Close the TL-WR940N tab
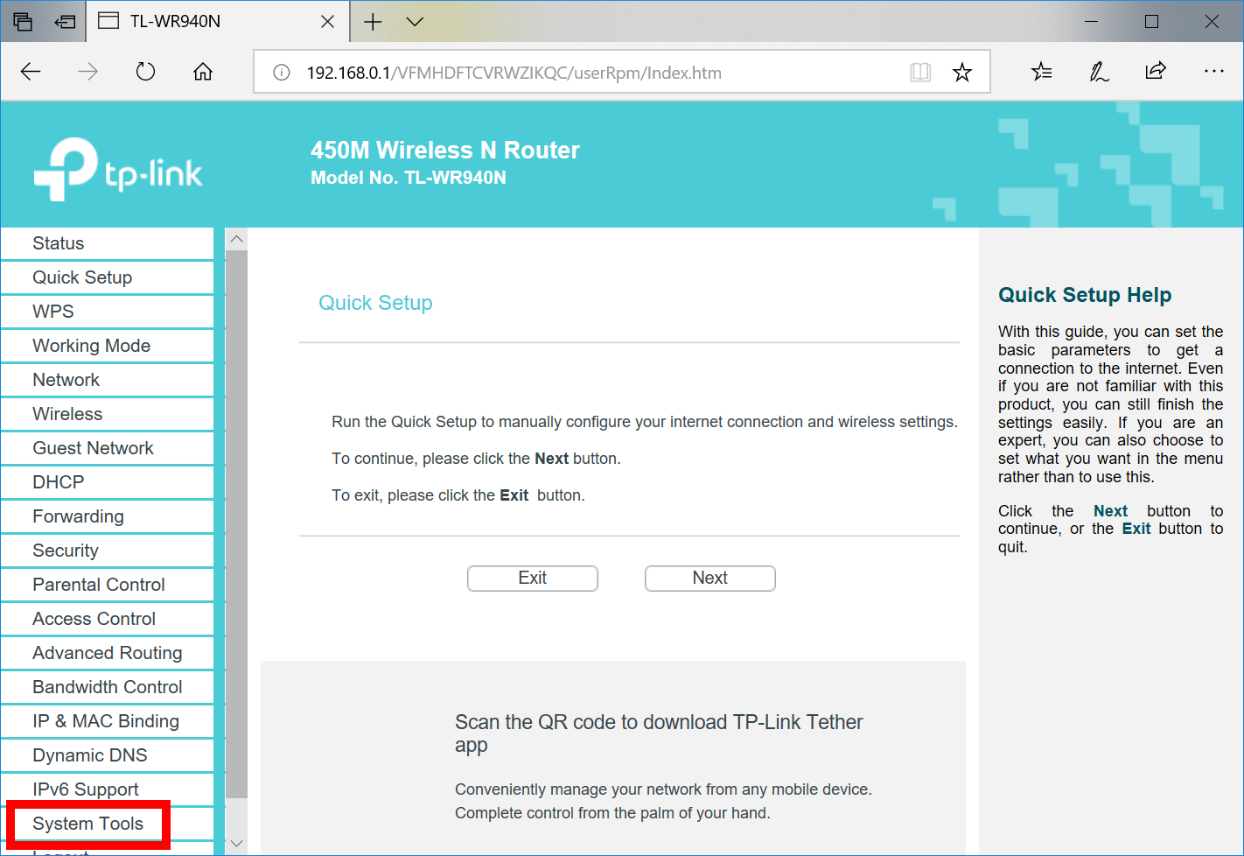Screen dimensions: 1244x856 pos(327,21)
